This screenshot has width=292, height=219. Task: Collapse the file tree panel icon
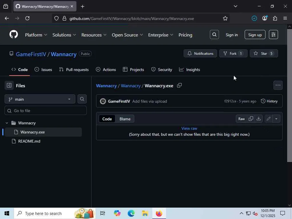click(x=9, y=86)
